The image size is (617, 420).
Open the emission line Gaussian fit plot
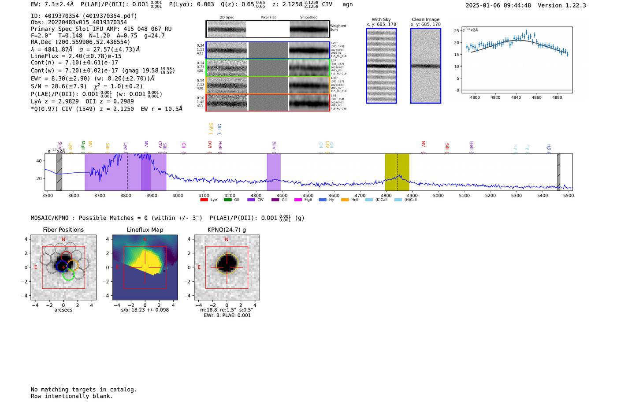pos(517,60)
